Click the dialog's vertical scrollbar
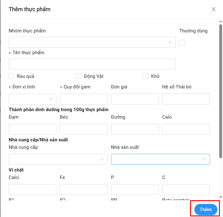This screenshot has height=217, width=223. pos(221,93)
